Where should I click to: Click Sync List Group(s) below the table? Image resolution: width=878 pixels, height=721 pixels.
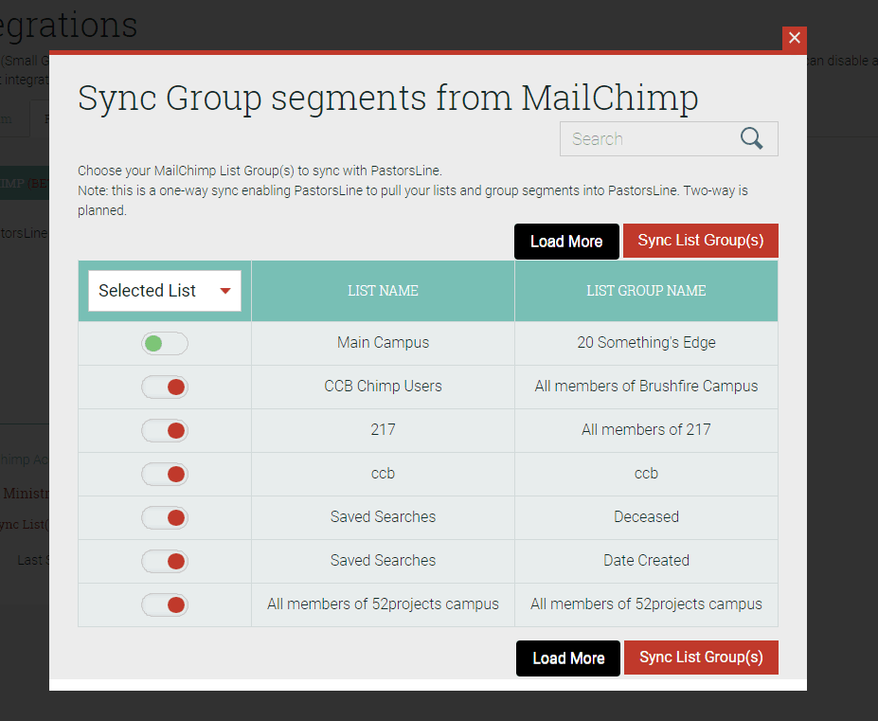pos(701,658)
